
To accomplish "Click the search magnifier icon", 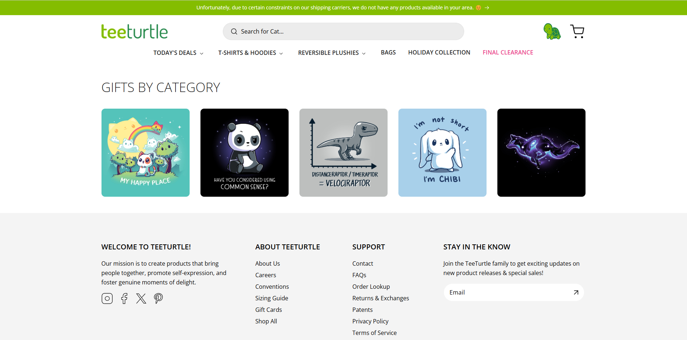I will [234, 31].
